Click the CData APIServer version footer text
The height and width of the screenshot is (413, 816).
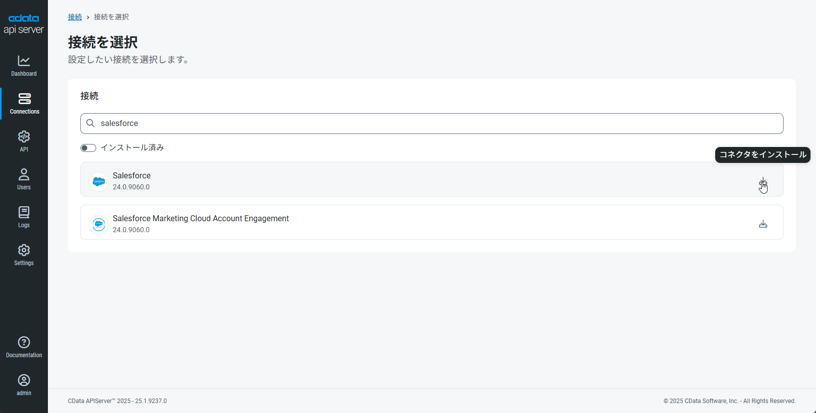[x=117, y=401]
